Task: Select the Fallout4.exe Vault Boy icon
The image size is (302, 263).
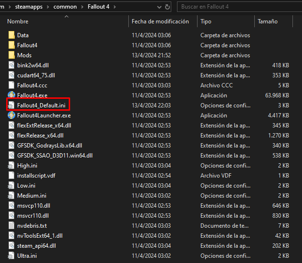Action: (11, 95)
